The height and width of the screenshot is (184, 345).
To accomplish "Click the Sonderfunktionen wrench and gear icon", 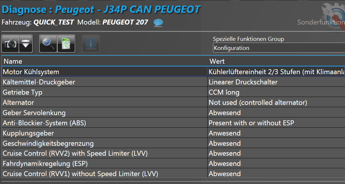I will pyautogui.click(x=334, y=18).
